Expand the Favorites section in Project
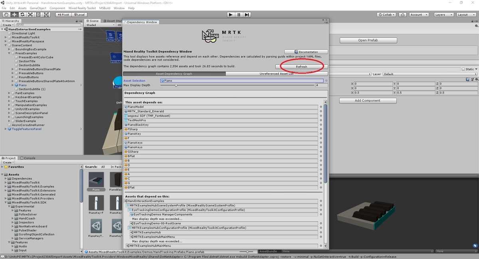The width and height of the screenshot is (479, 259). tap(2, 167)
